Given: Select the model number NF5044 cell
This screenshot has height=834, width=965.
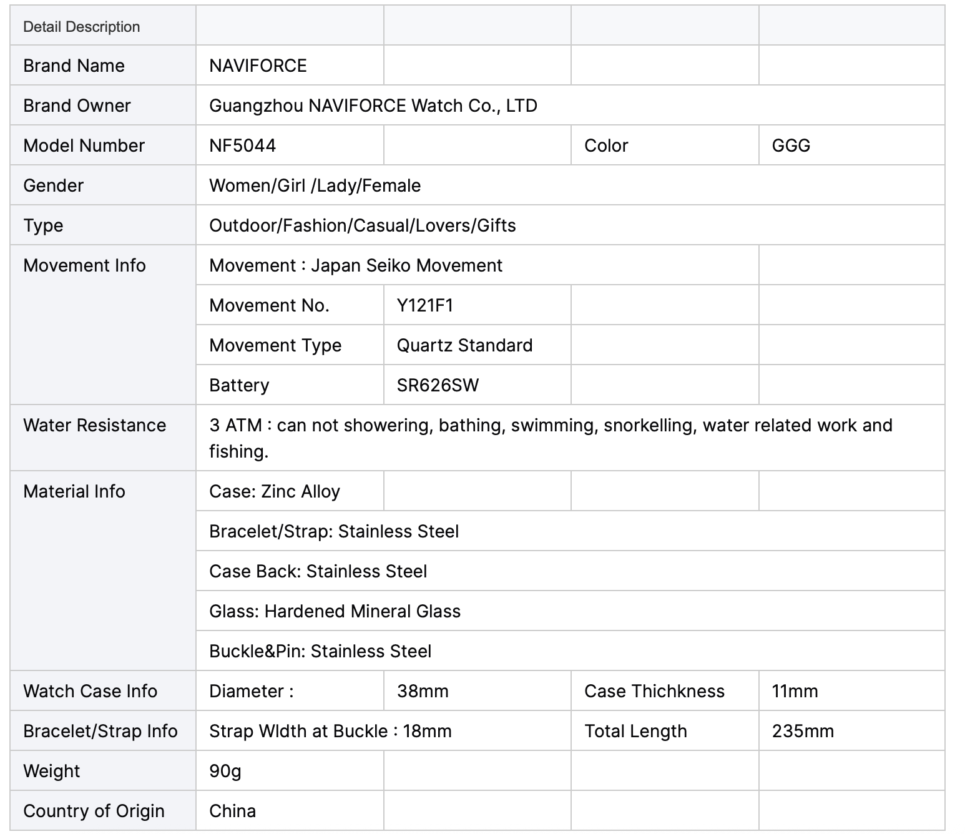Looking at the screenshot, I should tap(290, 145).
